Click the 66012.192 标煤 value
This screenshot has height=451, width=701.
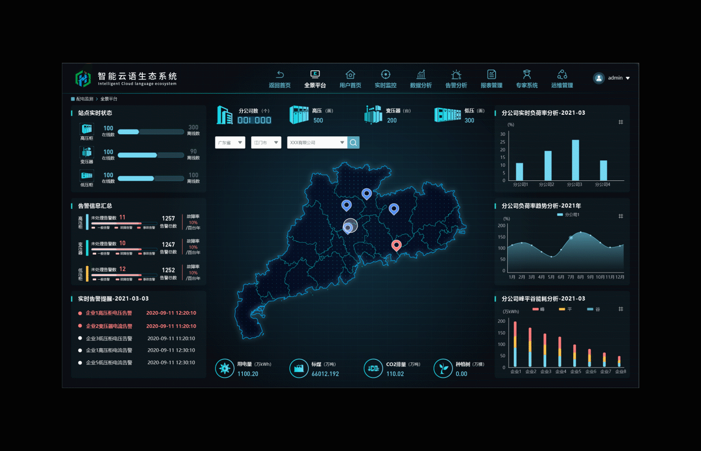pyautogui.click(x=325, y=374)
